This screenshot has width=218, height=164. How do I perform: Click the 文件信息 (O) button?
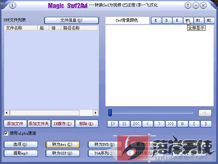[72, 20]
